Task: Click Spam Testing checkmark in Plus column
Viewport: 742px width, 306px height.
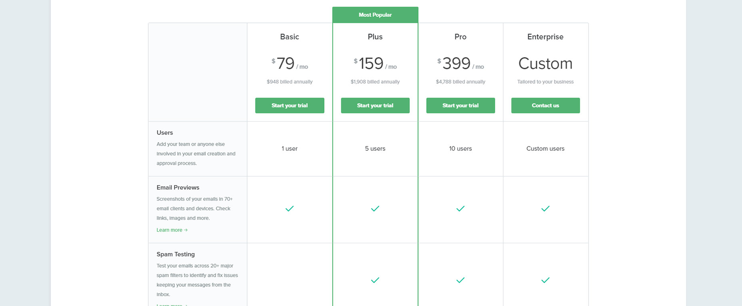Action: pos(375,280)
